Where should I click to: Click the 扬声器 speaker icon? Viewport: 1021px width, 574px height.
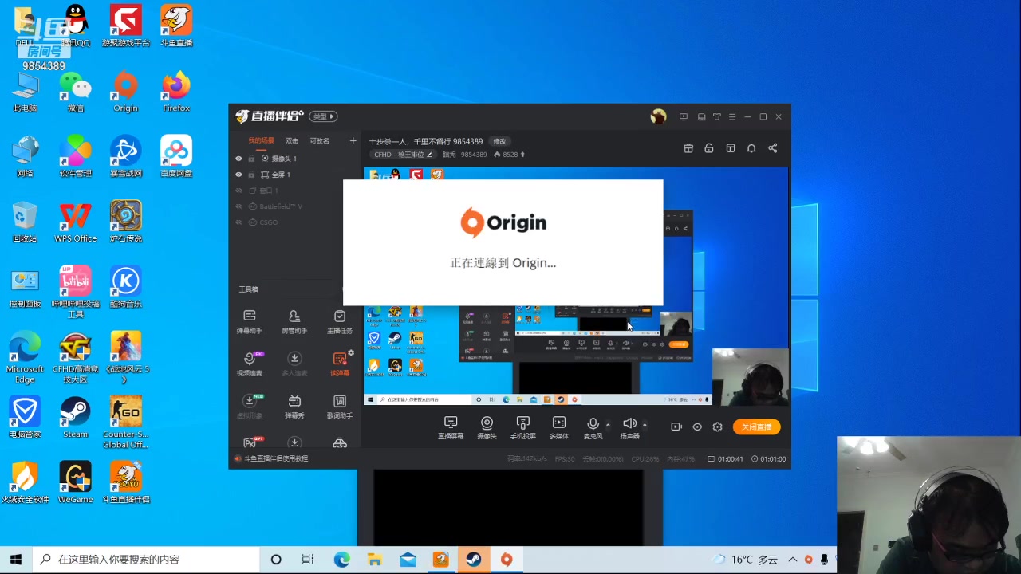tap(629, 423)
